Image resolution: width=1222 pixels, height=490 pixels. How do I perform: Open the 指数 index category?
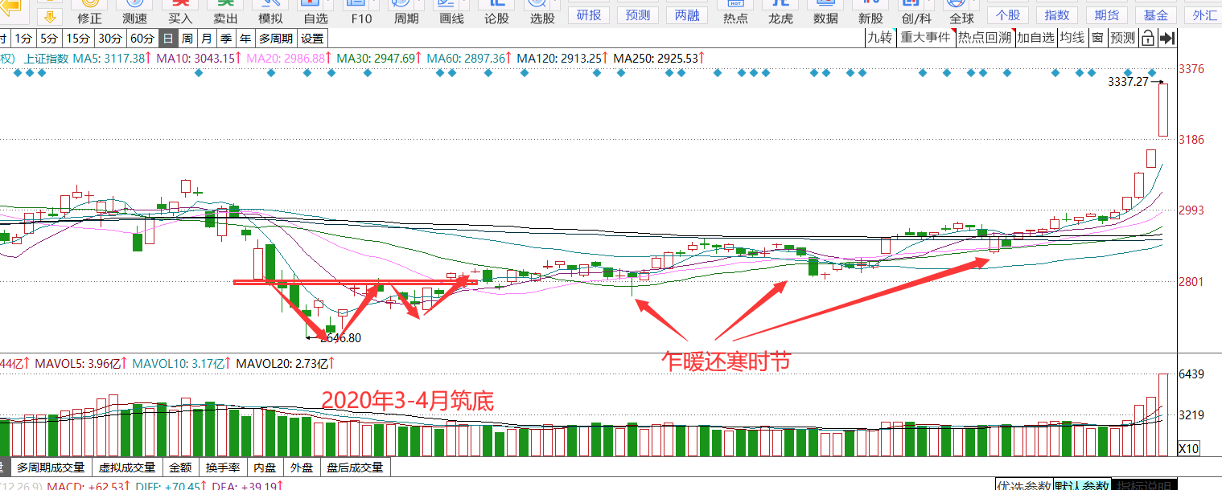click(1057, 15)
